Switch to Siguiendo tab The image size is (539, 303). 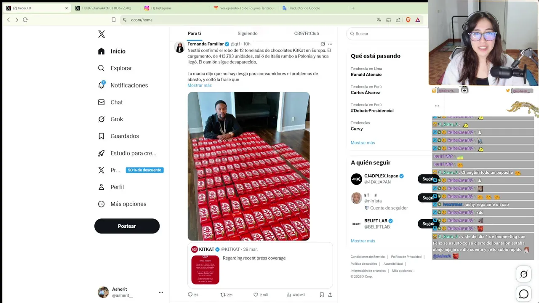pyautogui.click(x=247, y=33)
